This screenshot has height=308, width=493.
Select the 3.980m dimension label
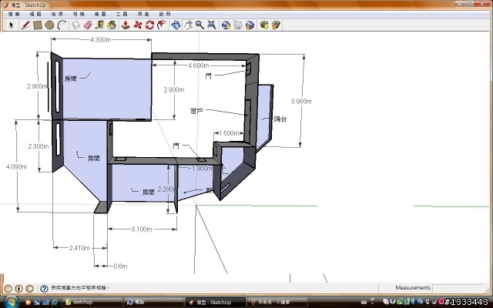pyautogui.click(x=301, y=101)
